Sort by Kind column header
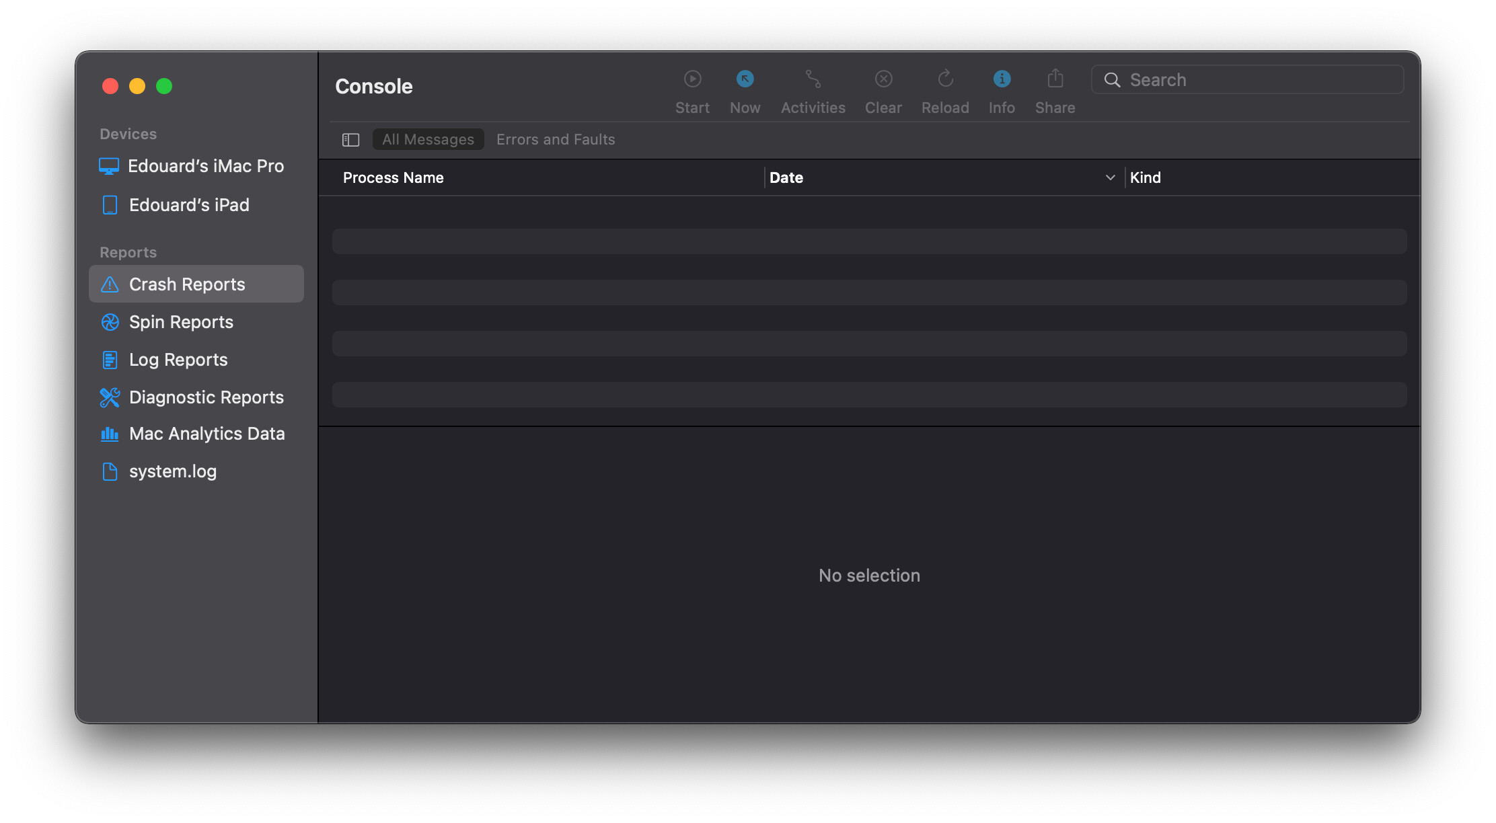Viewport: 1496px width, 823px height. 1145,178
